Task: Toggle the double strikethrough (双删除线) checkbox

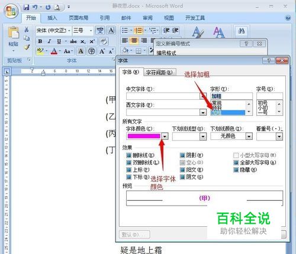Action: (128, 162)
